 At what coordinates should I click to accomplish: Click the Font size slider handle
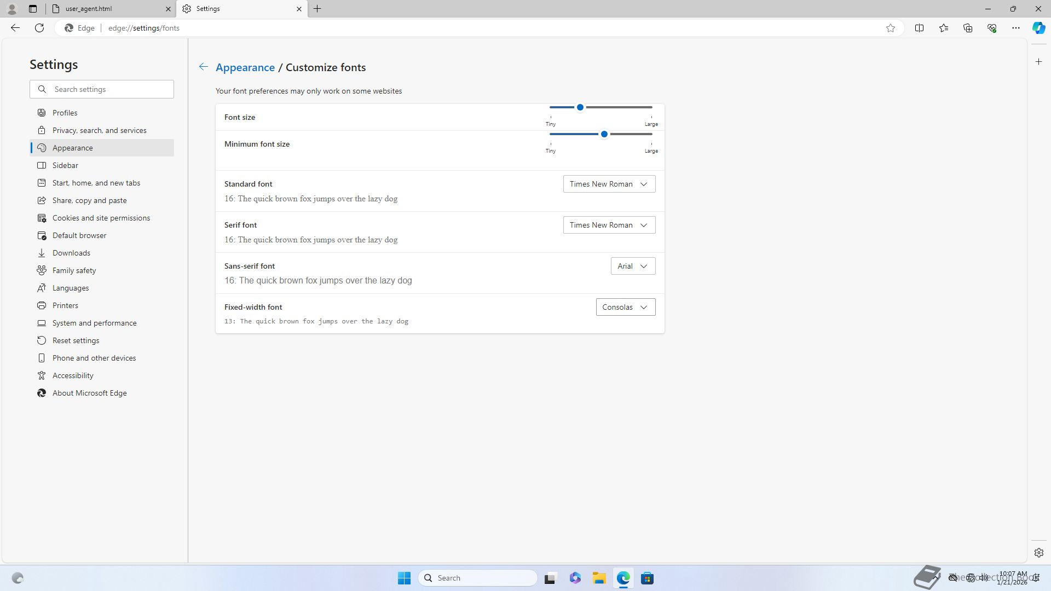[580, 107]
